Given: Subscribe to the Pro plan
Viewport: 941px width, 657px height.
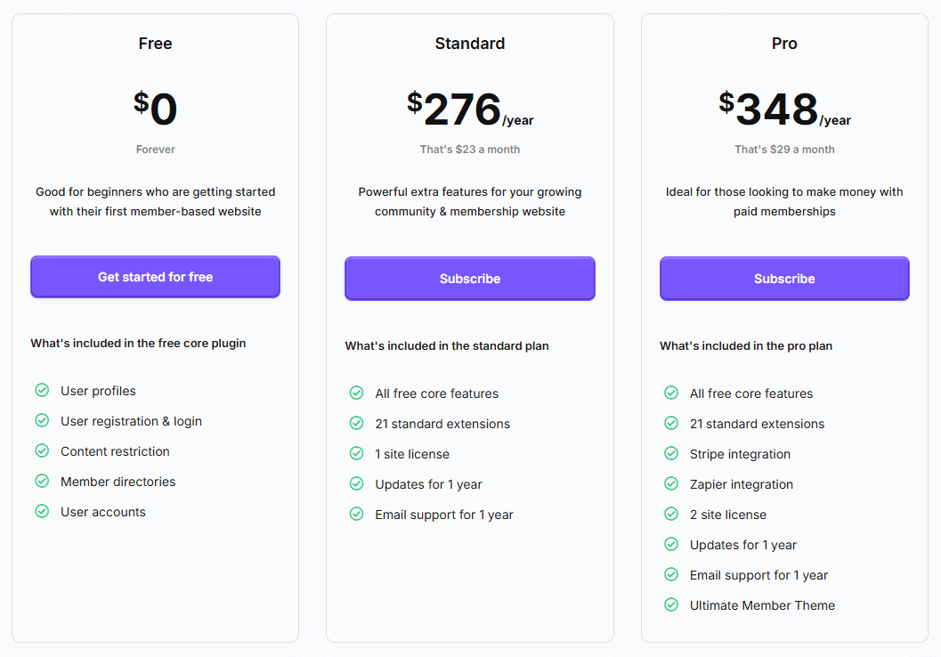Looking at the screenshot, I should (x=784, y=279).
